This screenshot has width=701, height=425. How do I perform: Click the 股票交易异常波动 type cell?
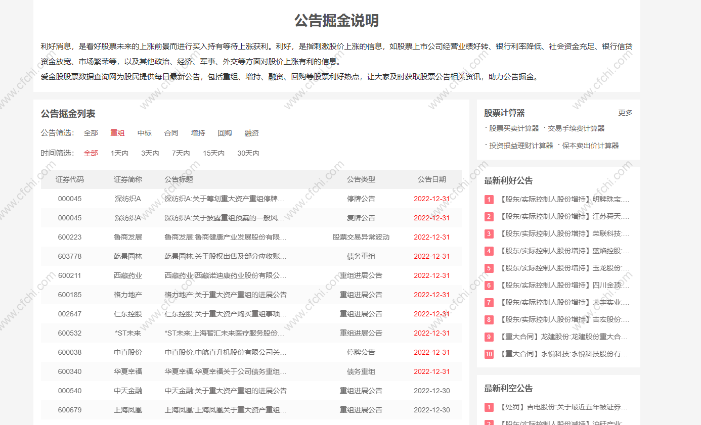[361, 237]
